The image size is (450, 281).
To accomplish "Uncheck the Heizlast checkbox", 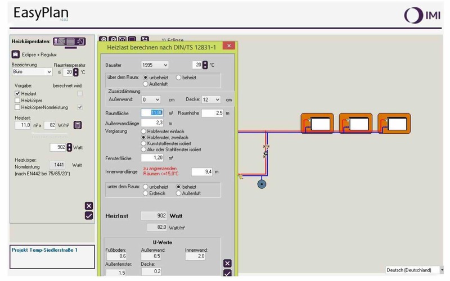I will tap(17, 93).
